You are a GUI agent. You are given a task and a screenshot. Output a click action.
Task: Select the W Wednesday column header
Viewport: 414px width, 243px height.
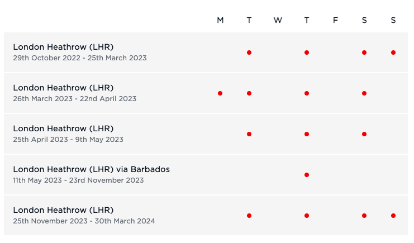click(278, 20)
